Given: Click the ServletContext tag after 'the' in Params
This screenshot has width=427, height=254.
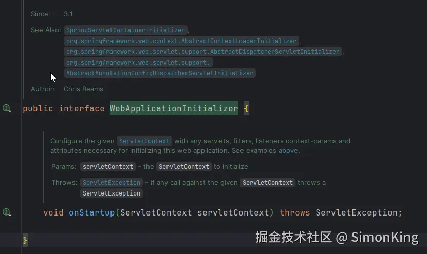Looking at the screenshot, I should [x=184, y=167].
